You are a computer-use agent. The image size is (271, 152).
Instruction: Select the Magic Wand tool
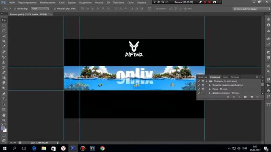tap(4, 36)
